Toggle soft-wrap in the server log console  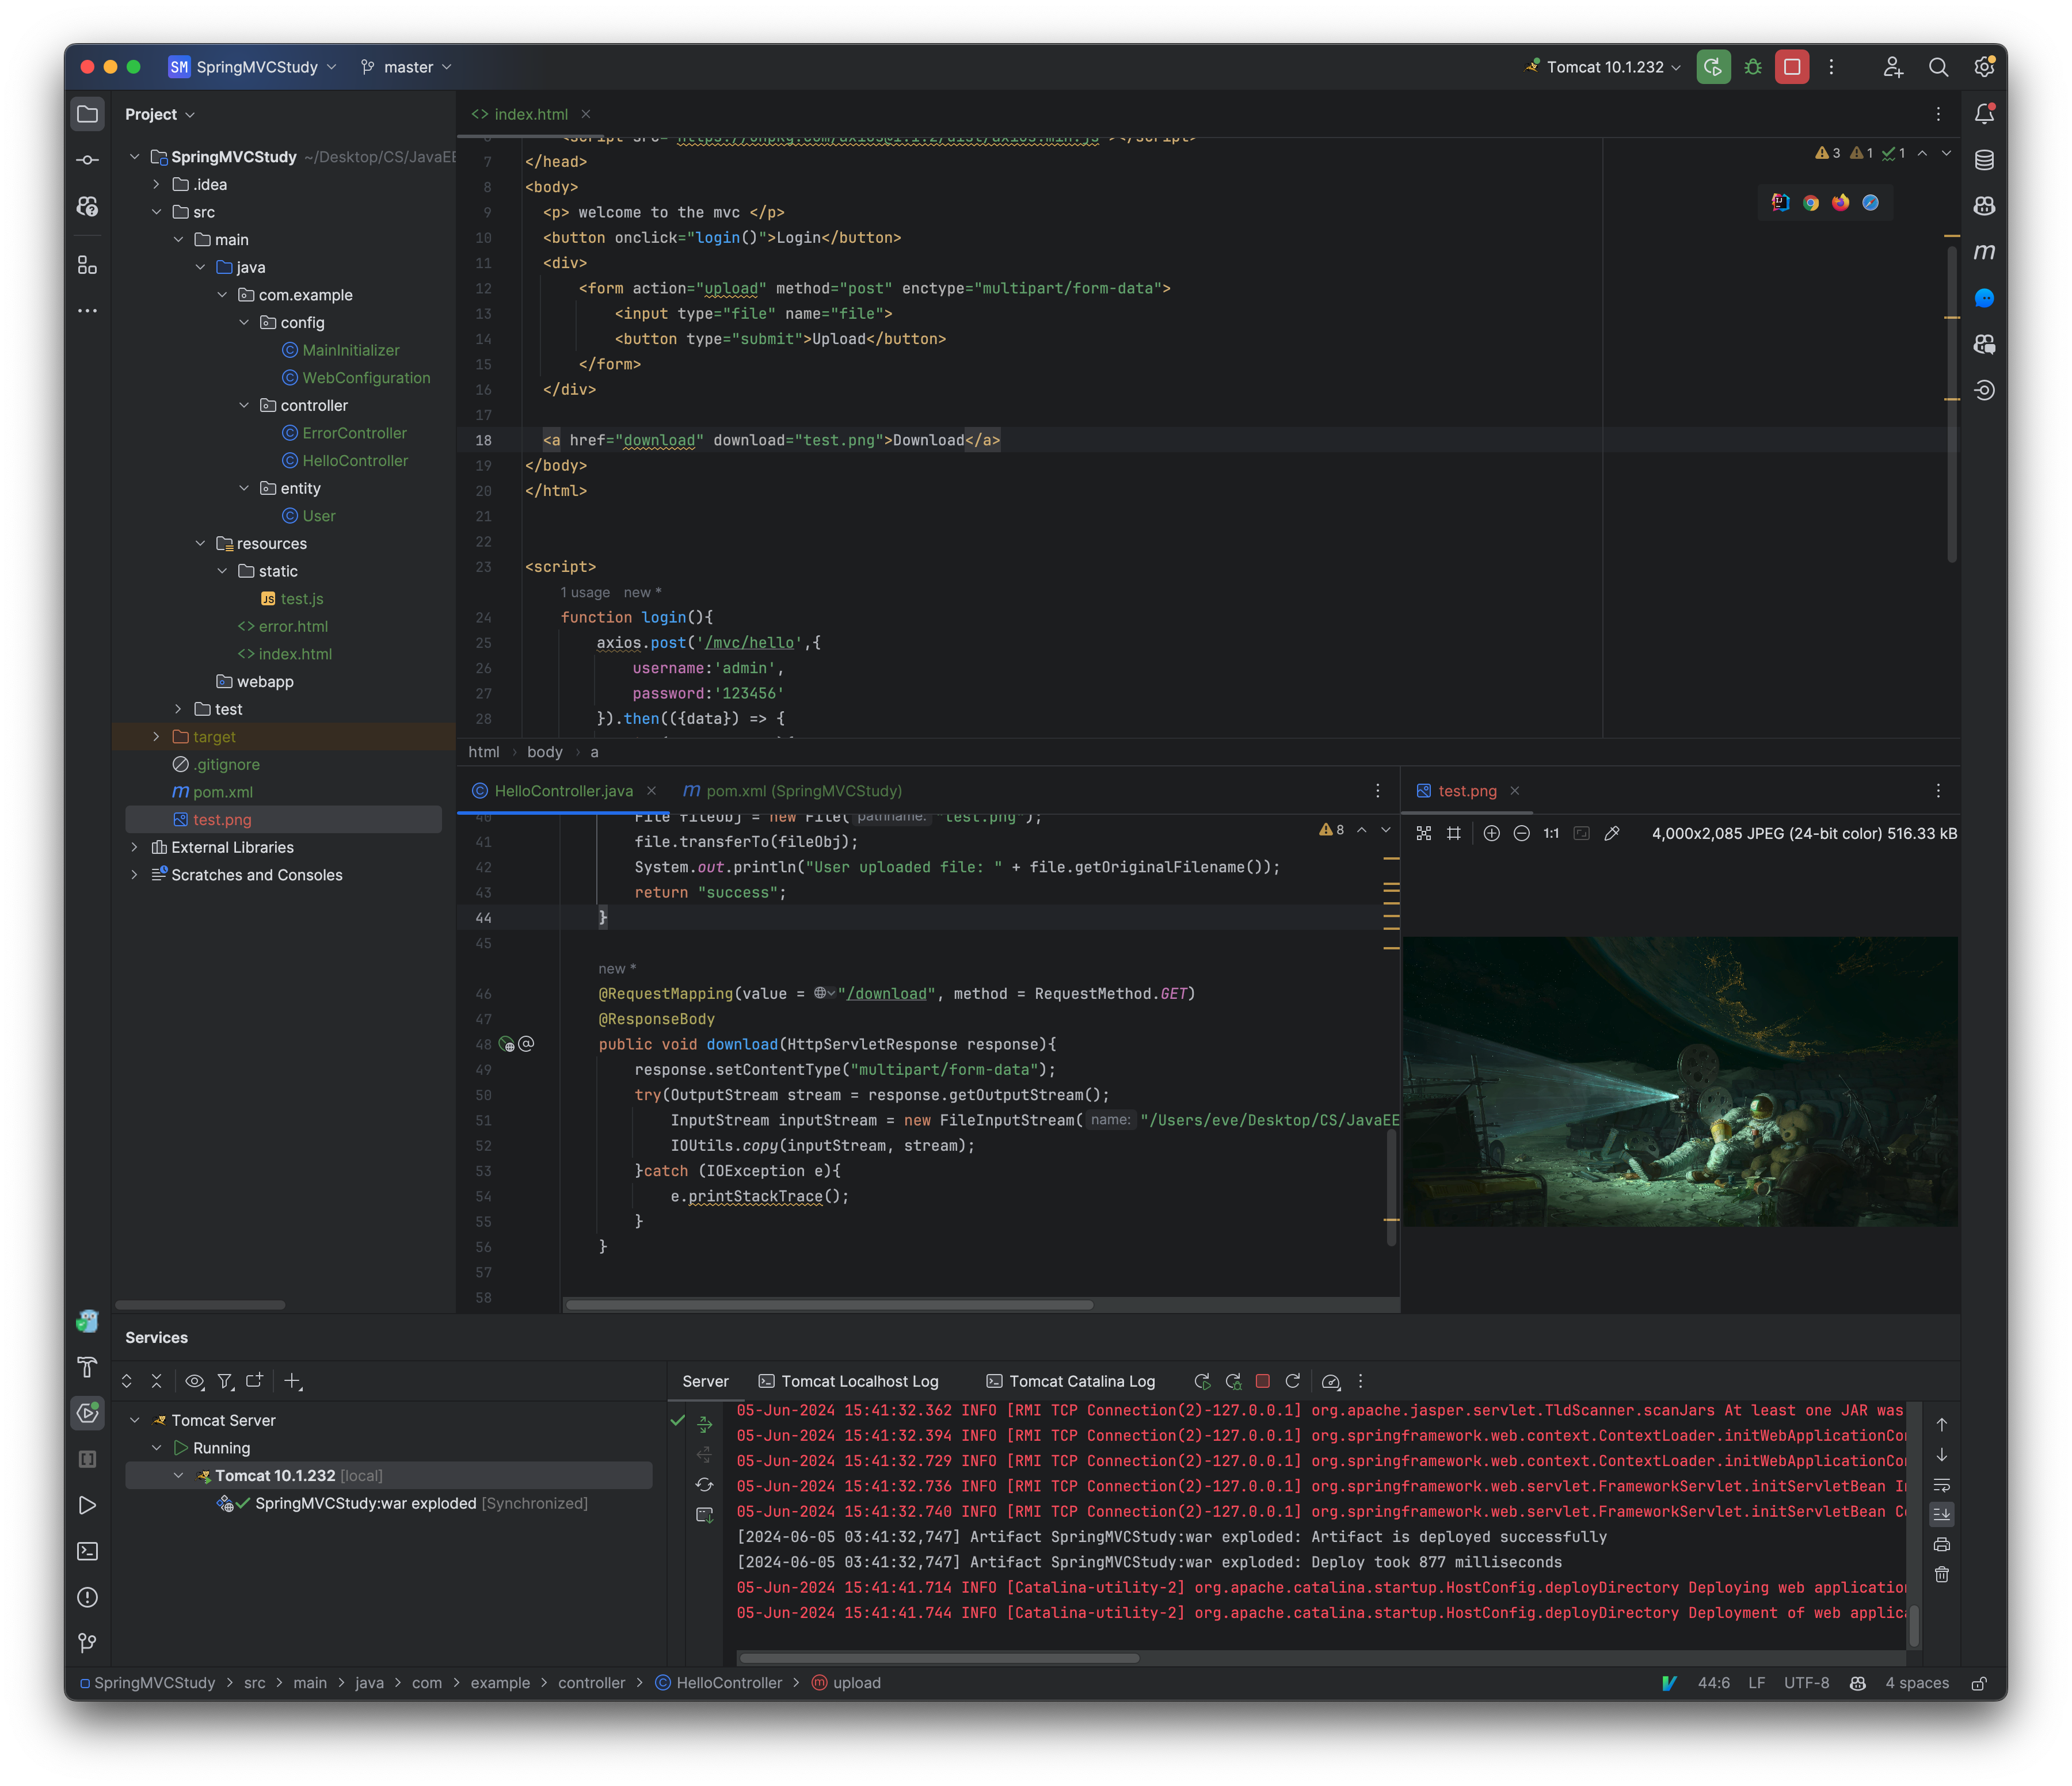[x=1941, y=1485]
